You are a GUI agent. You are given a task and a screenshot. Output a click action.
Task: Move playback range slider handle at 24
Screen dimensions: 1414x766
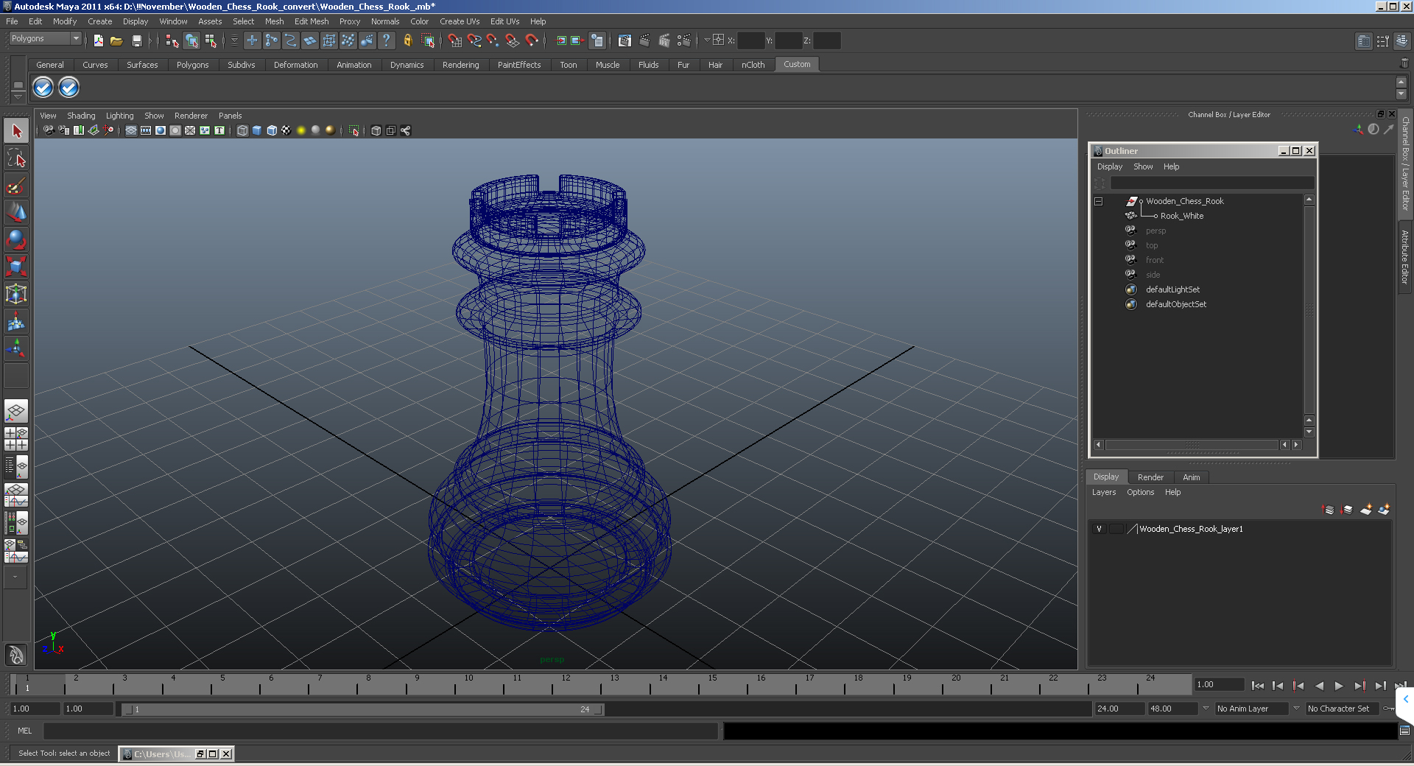(x=599, y=709)
